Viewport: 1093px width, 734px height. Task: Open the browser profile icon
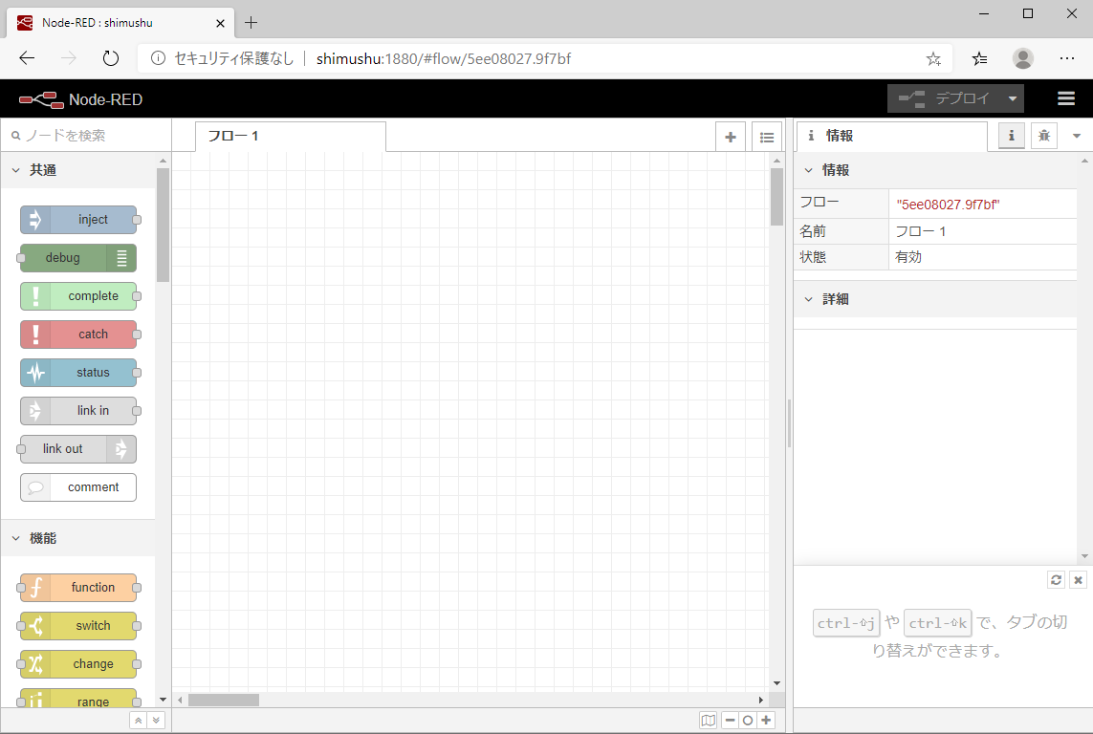click(x=1022, y=58)
